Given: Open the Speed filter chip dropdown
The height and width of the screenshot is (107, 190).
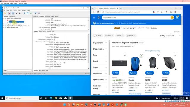Looking at the screenshot, I should point(131,36).
